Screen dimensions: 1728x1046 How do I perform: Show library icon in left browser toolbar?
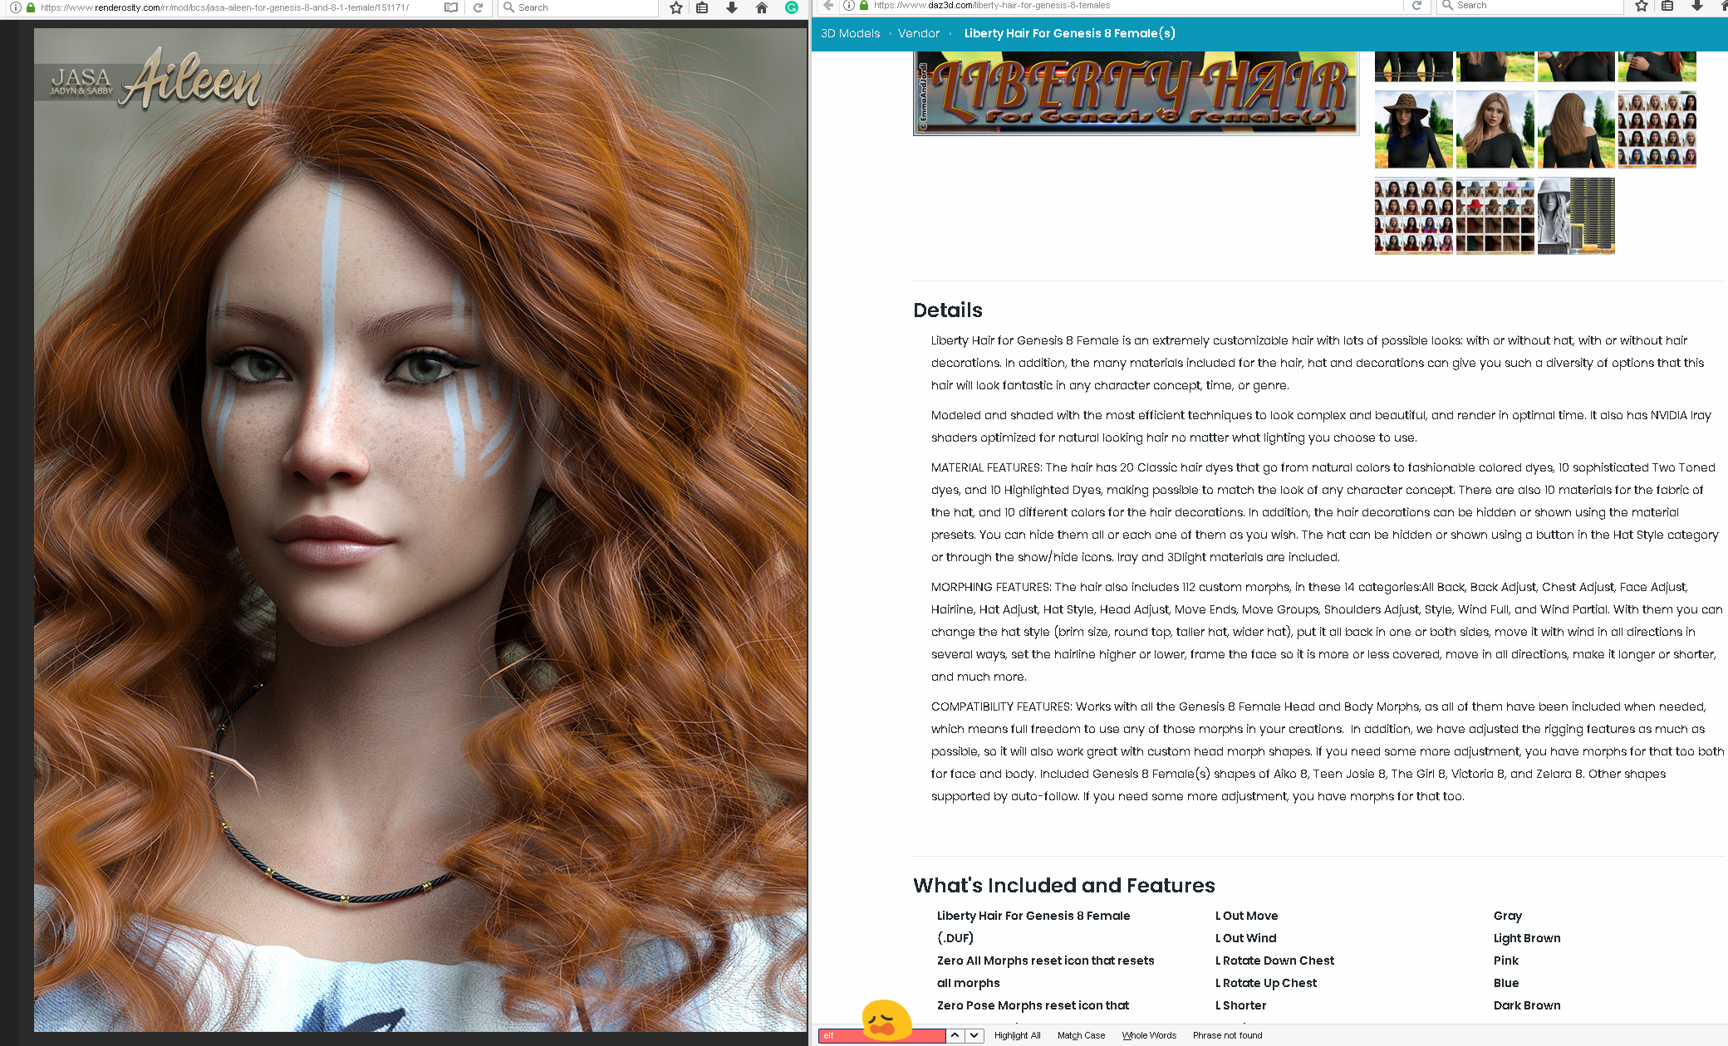coord(703,7)
